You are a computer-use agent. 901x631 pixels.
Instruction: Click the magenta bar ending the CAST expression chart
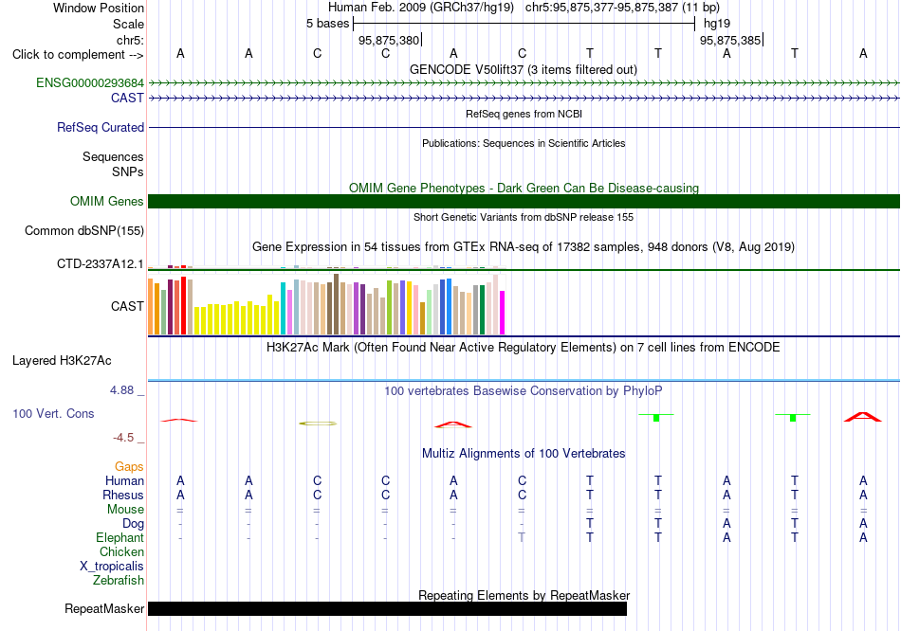click(503, 313)
